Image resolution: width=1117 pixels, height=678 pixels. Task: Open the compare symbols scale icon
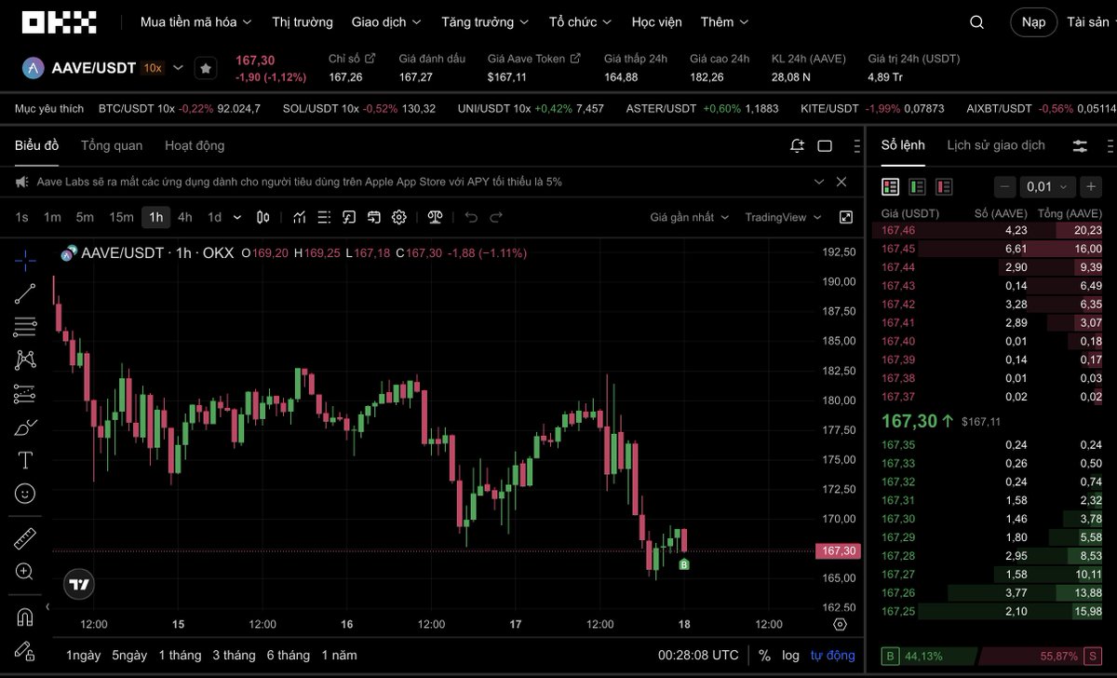[x=435, y=217]
